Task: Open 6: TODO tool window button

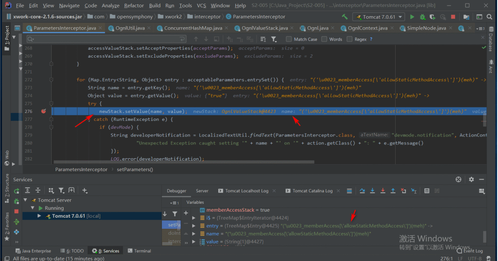Action: coord(72,251)
